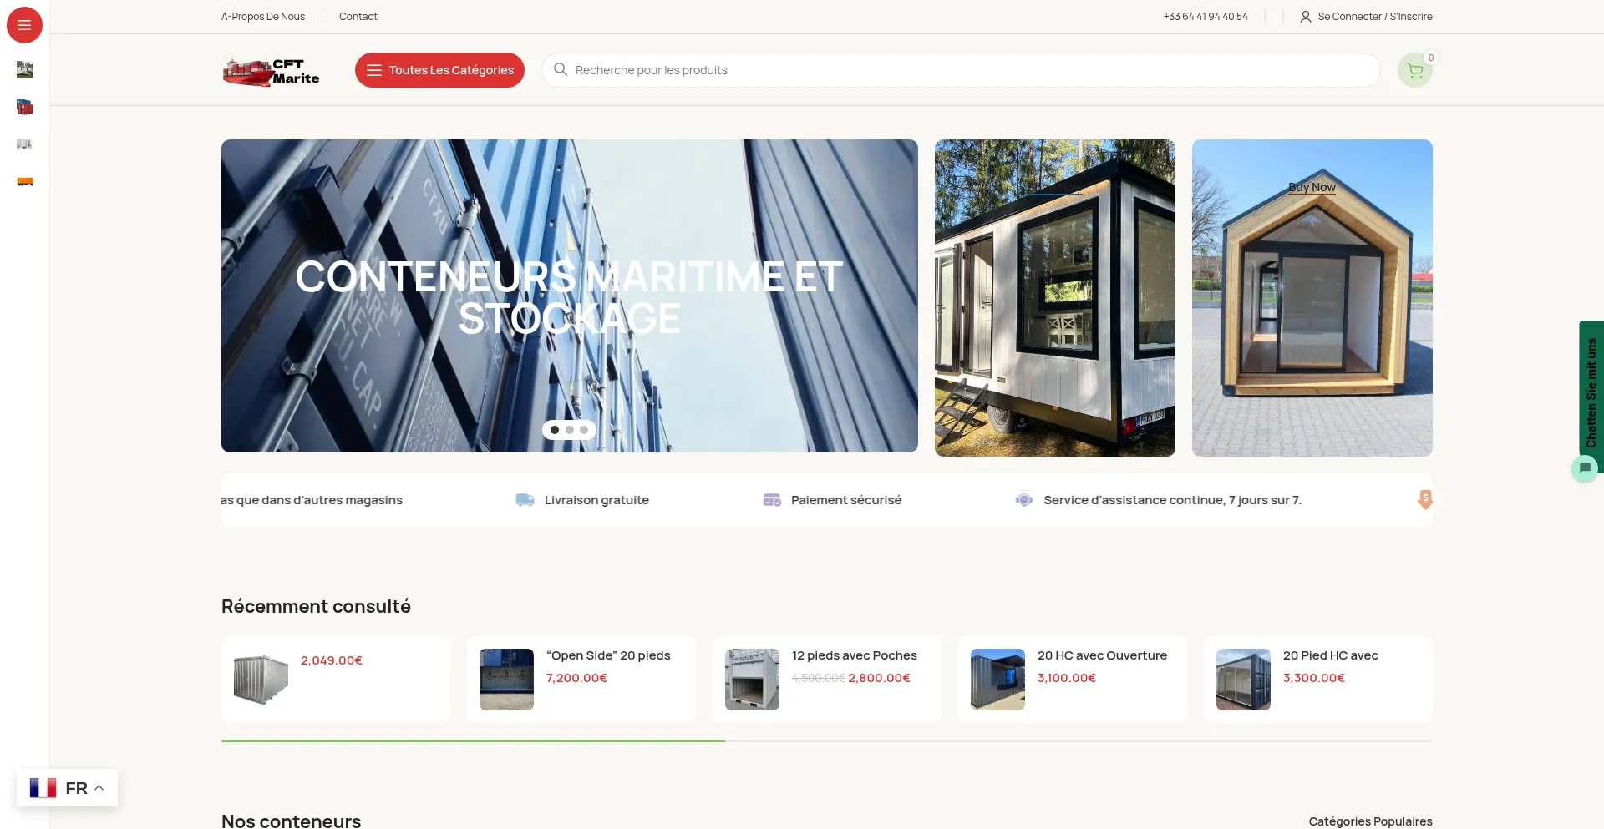Open the shopping cart
The width and height of the screenshot is (1604, 829).
(1414, 71)
